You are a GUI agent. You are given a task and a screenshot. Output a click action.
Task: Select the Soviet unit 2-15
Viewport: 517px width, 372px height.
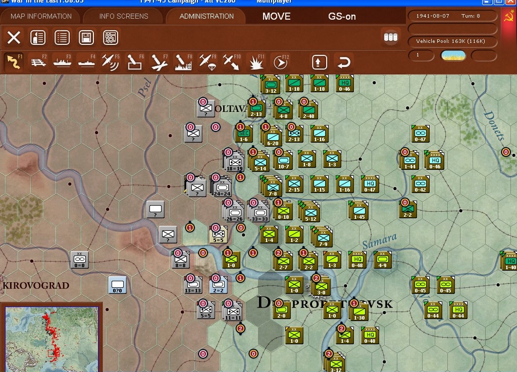click(x=294, y=184)
